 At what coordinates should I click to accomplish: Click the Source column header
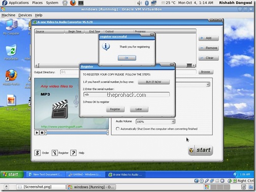click(x=49, y=31)
